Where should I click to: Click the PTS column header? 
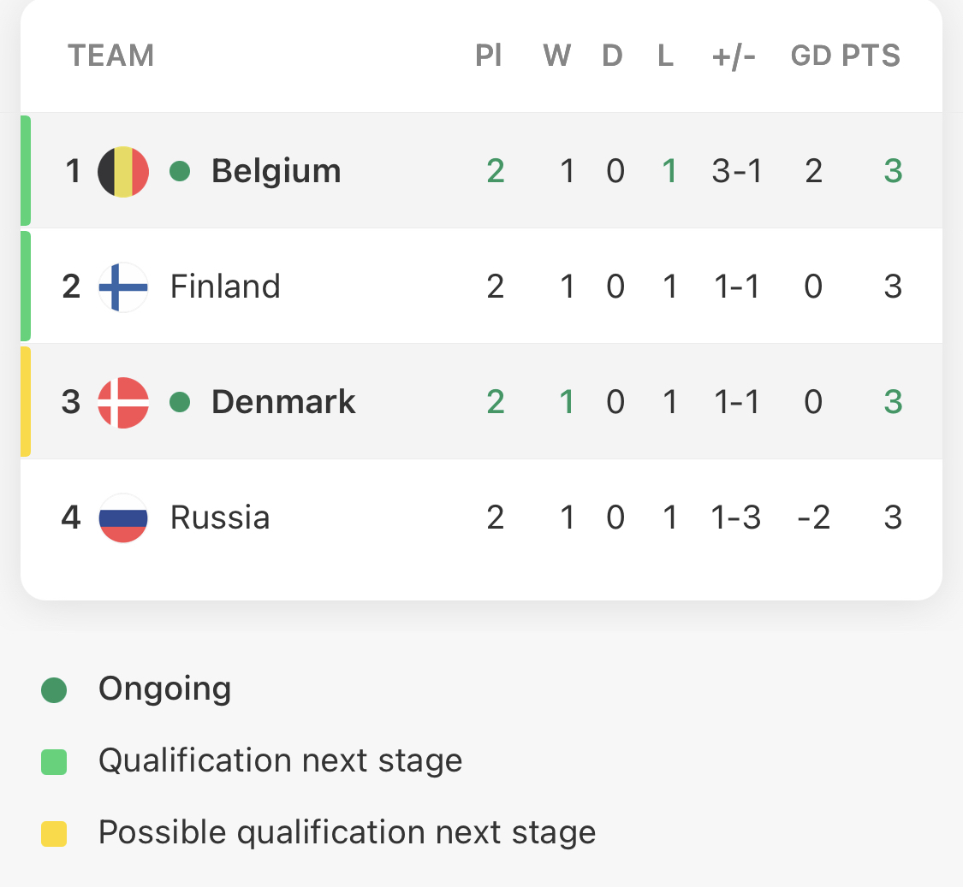coord(871,56)
